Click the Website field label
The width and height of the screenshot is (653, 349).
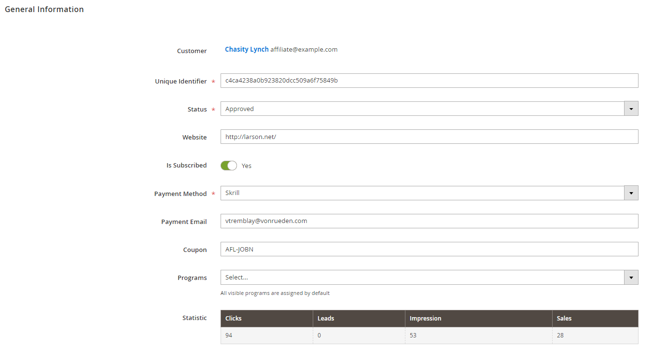(195, 137)
